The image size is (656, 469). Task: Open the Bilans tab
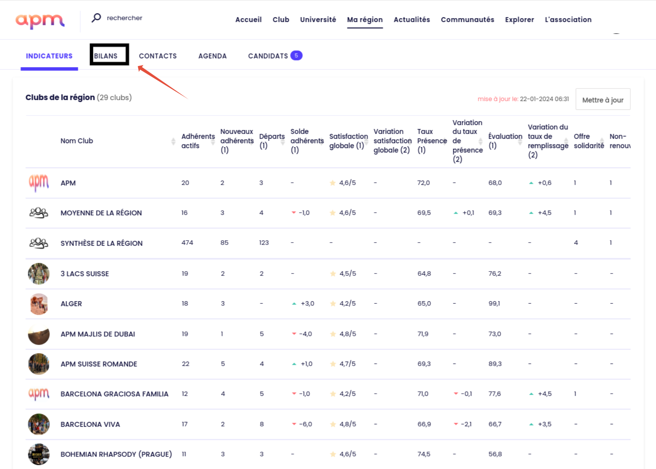[106, 56]
